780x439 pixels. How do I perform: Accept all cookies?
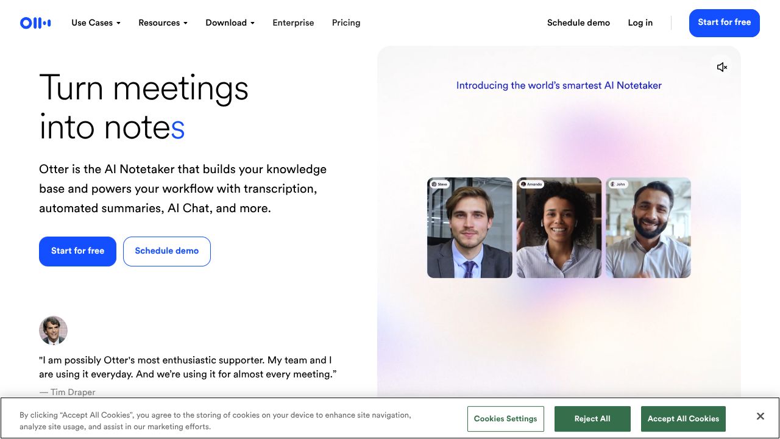pyautogui.click(x=683, y=419)
